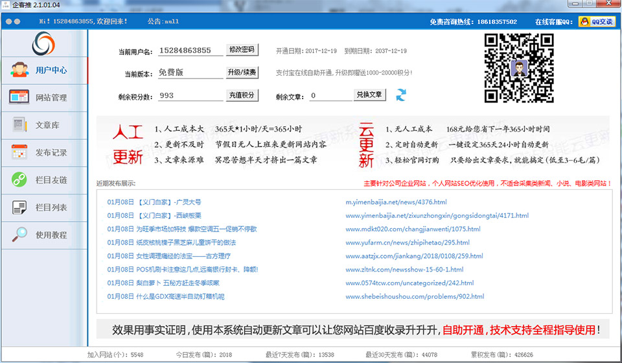Click the green chain link icon
Viewport: 622px width, 363px height.
pos(19,180)
